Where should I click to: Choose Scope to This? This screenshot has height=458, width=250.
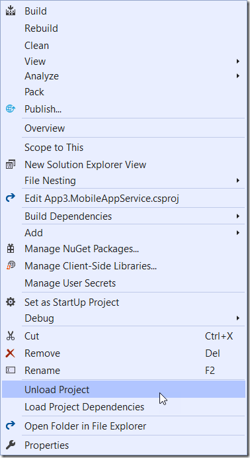tap(124, 148)
